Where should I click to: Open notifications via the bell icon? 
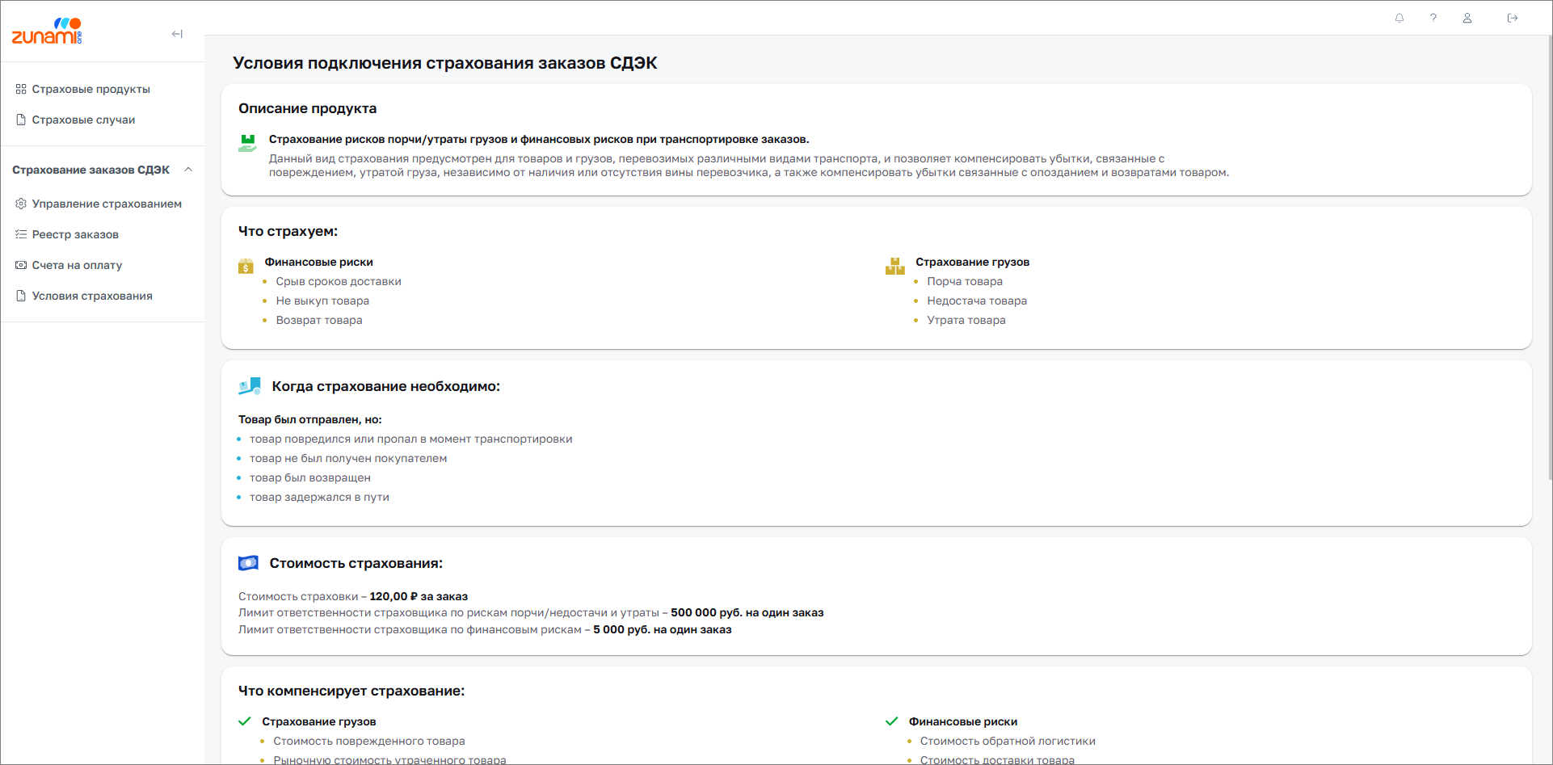(x=1399, y=18)
